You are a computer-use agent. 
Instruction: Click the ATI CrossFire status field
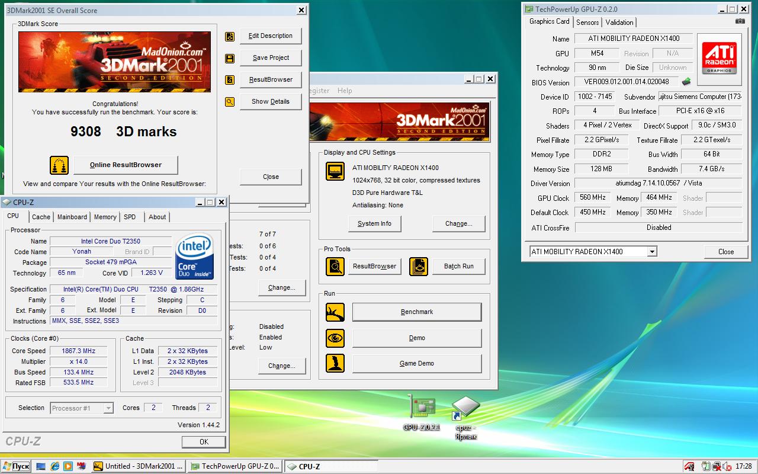coord(659,228)
